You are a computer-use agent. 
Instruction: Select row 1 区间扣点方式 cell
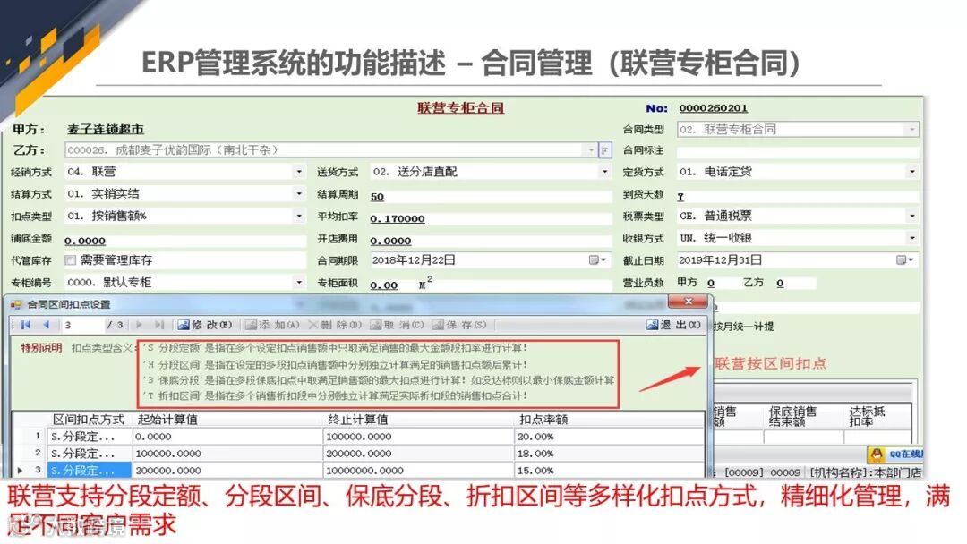(89, 437)
